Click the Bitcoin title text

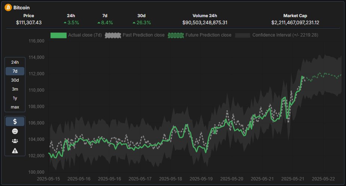[21, 8]
